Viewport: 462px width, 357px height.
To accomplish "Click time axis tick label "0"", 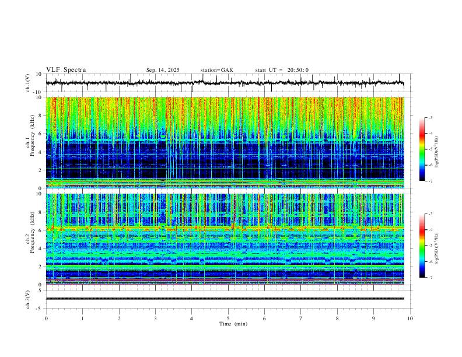I will coord(46,318).
